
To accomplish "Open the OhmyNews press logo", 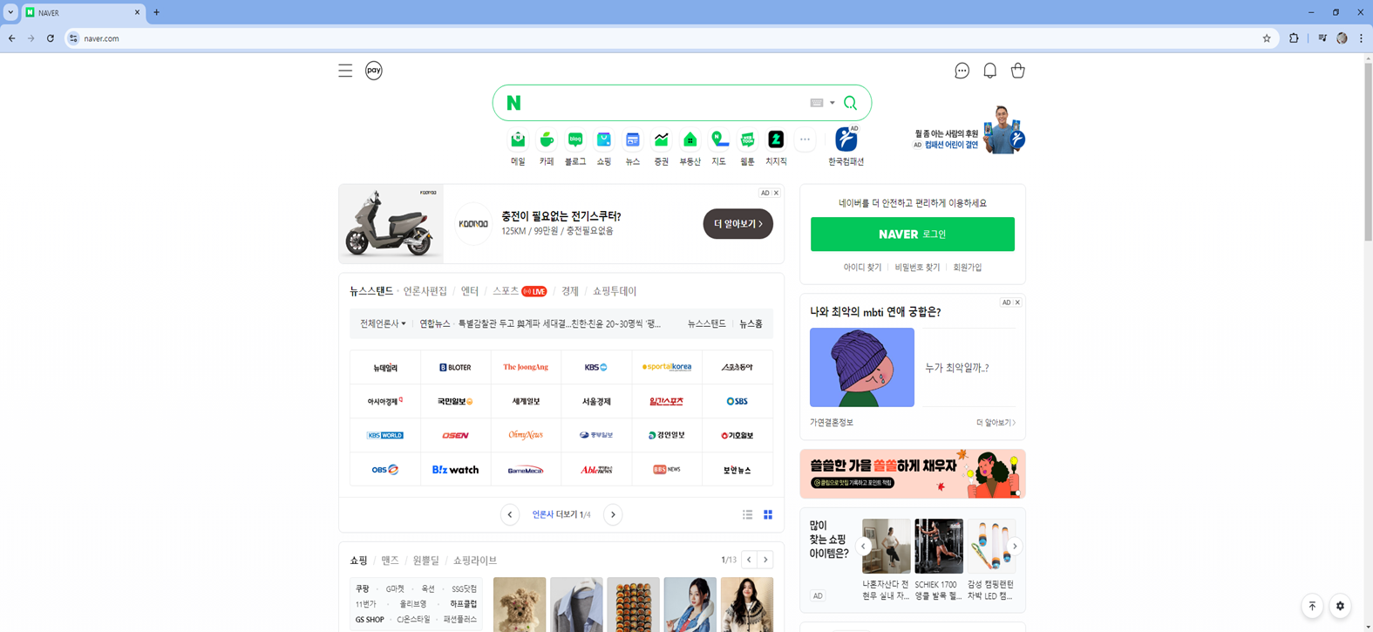I will (526, 435).
